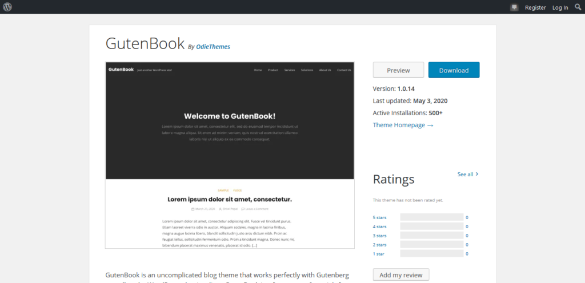This screenshot has width=585, height=283.
Task: Visit the Theme Homepage link
Action: pos(403,125)
